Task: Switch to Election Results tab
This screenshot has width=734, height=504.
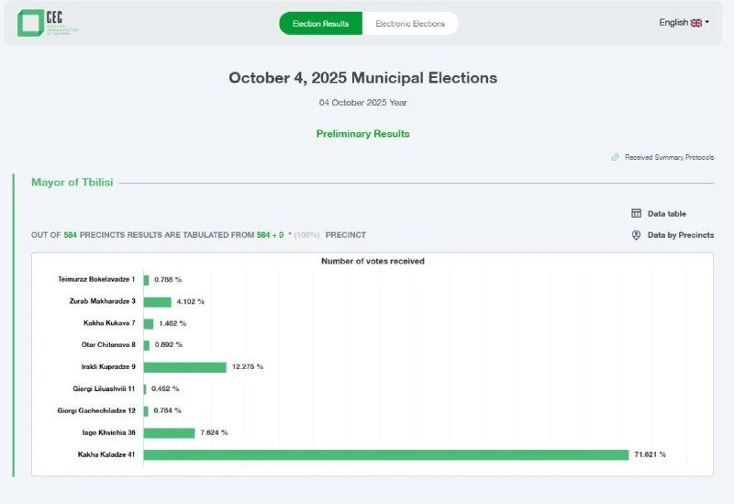Action: (320, 24)
